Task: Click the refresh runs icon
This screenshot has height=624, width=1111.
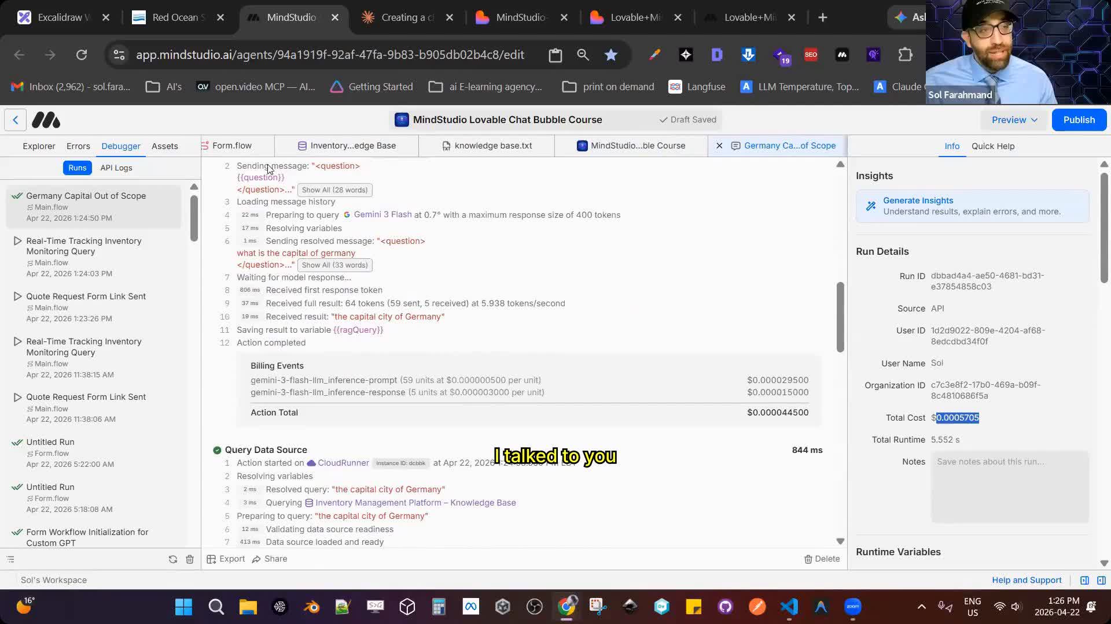Action: 172,559
